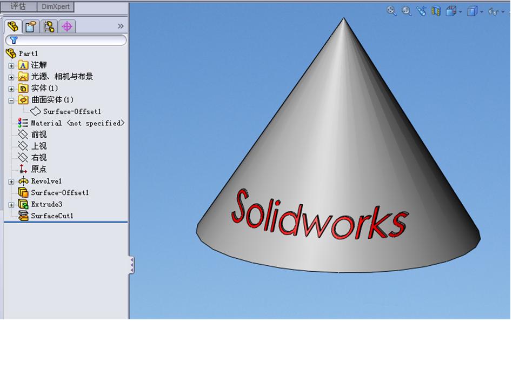The height and width of the screenshot is (389, 519).
Task: Click the Part1 icon
Action: click(x=11, y=53)
